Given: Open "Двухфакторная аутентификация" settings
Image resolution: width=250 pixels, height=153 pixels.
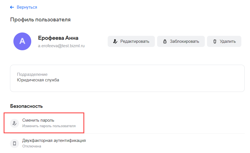Looking at the screenshot, I should tap(54, 141).
